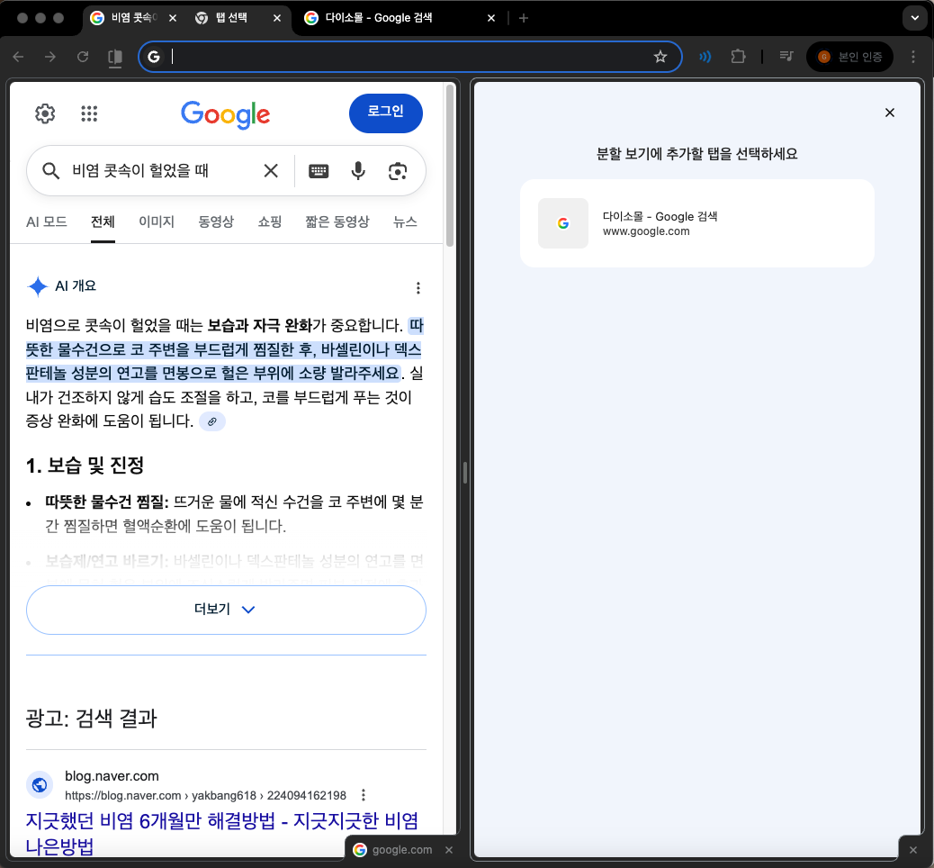Open a new tab with plus button
The width and height of the screenshot is (934, 868).
click(524, 18)
